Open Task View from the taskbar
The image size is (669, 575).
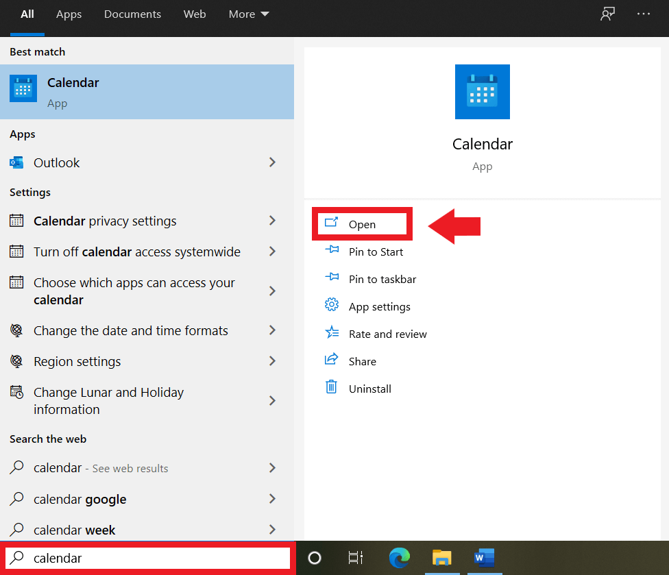(356, 558)
